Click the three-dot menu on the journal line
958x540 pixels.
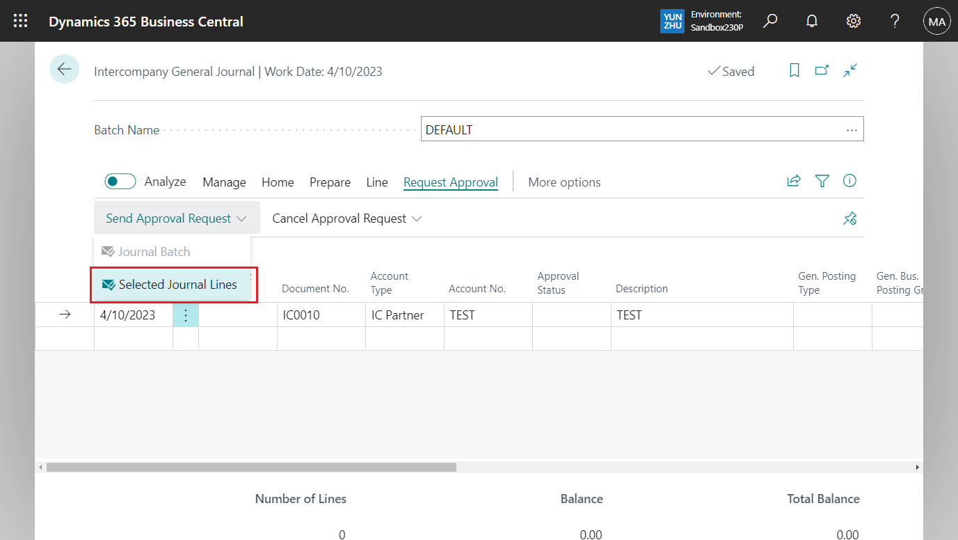[x=185, y=315]
